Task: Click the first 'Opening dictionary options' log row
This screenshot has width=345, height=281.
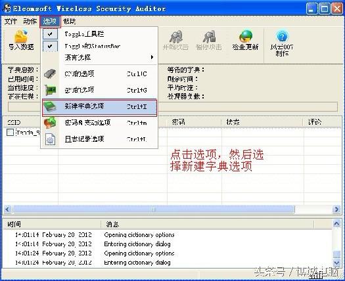Action: click(168, 235)
